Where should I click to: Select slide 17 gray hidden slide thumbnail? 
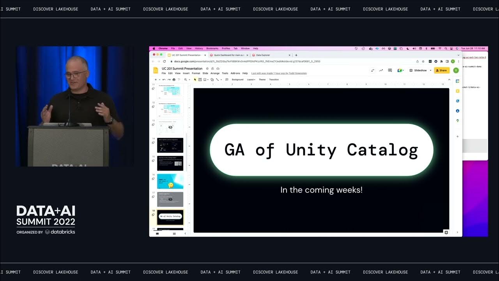tap(170, 199)
